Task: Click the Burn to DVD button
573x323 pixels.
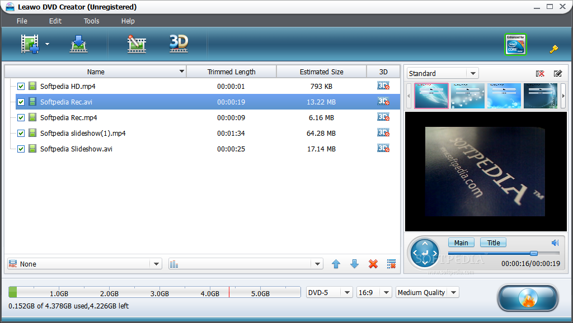Action: point(528,298)
